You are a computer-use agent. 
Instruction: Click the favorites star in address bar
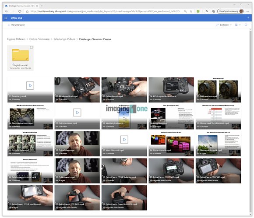(x=191, y=11)
